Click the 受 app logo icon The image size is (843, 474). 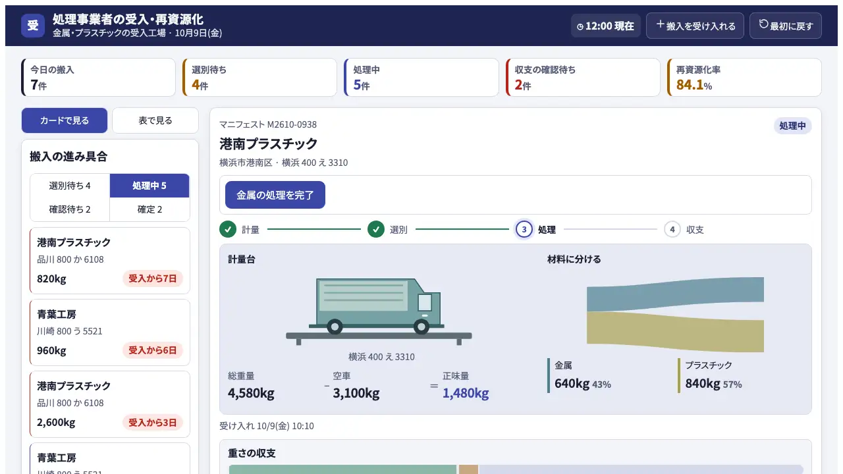tap(33, 26)
